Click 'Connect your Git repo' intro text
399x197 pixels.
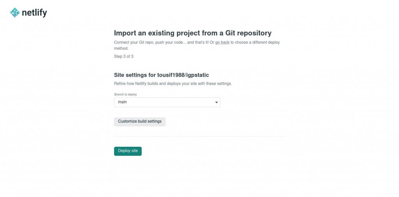134,42
